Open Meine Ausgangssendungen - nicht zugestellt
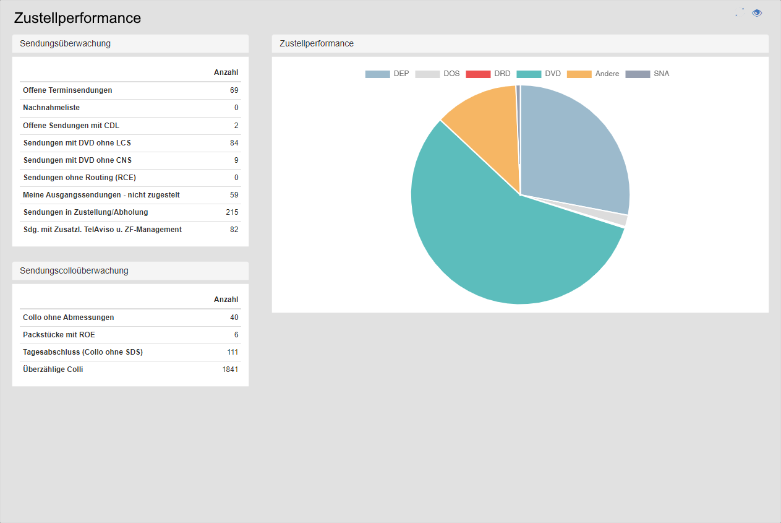Image resolution: width=781 pixels, height=523 pixels. [101, 195]
